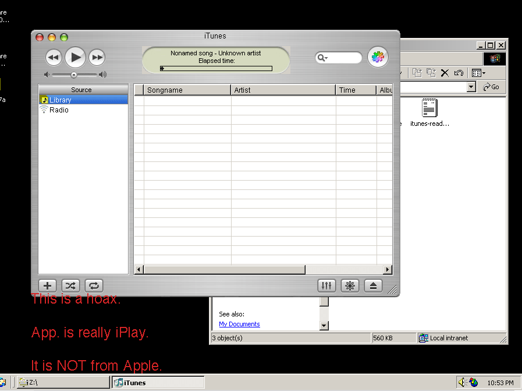Sort songs by the Time column
Image resolution: width=522 pixels, height=391 pixels.
coord(356,90)
